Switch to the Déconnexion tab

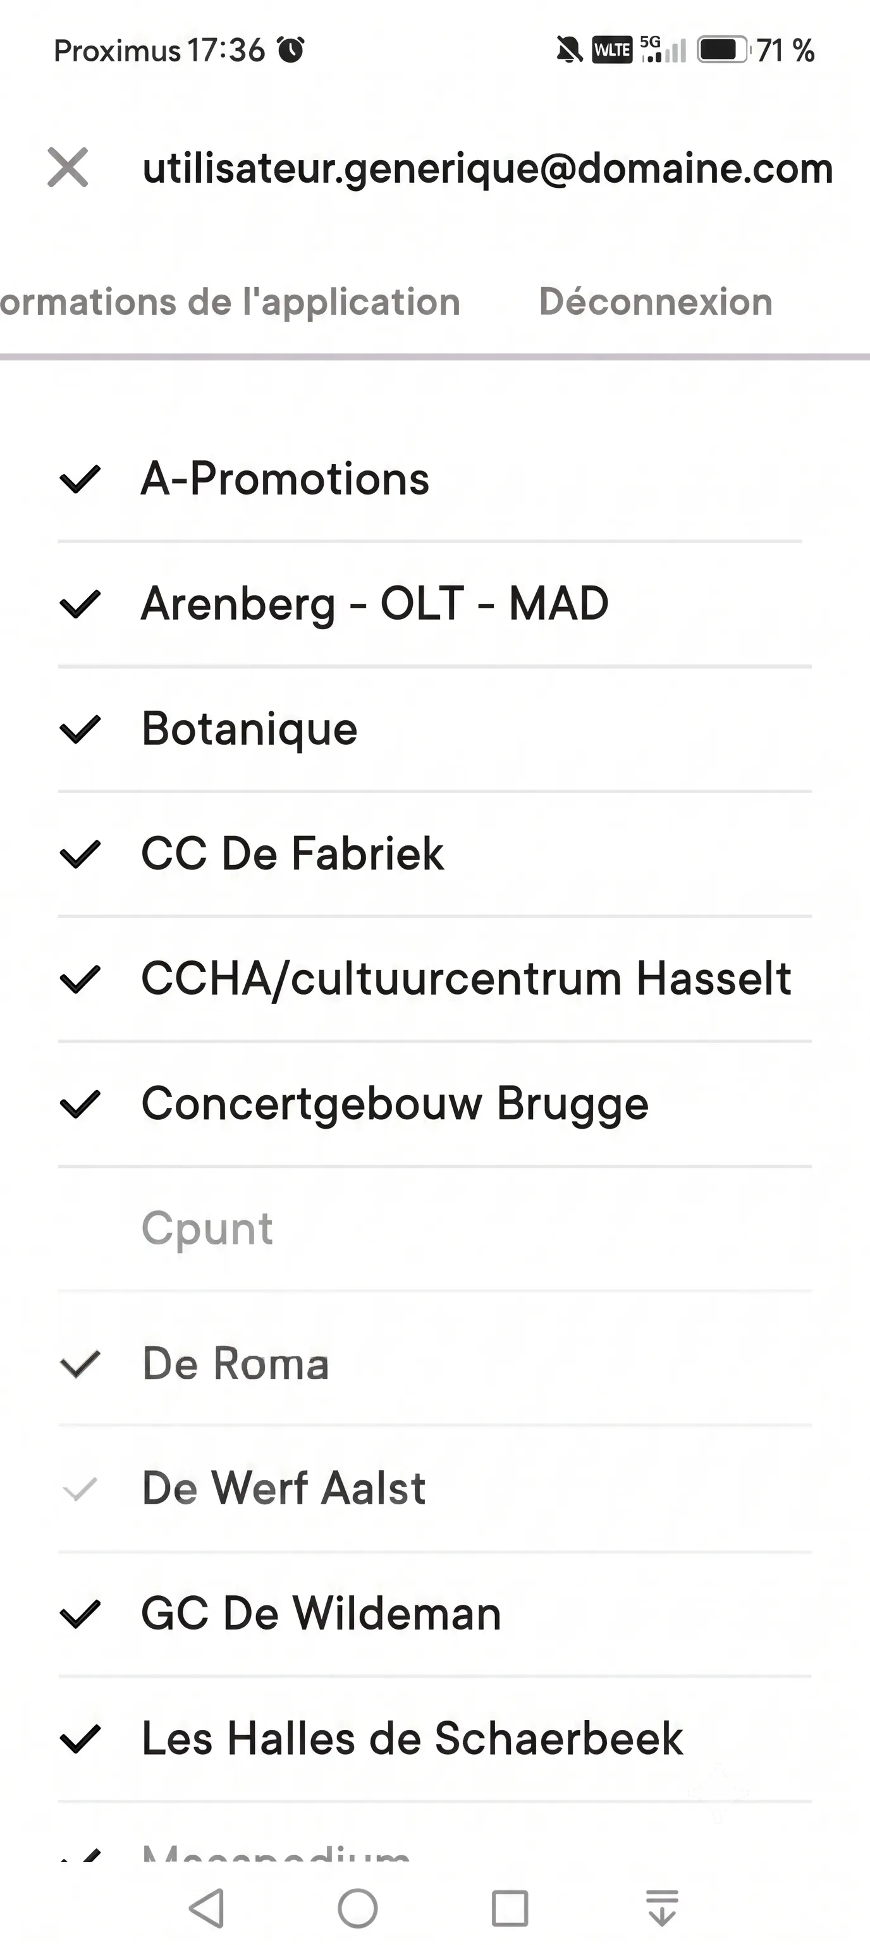point(656,302)
